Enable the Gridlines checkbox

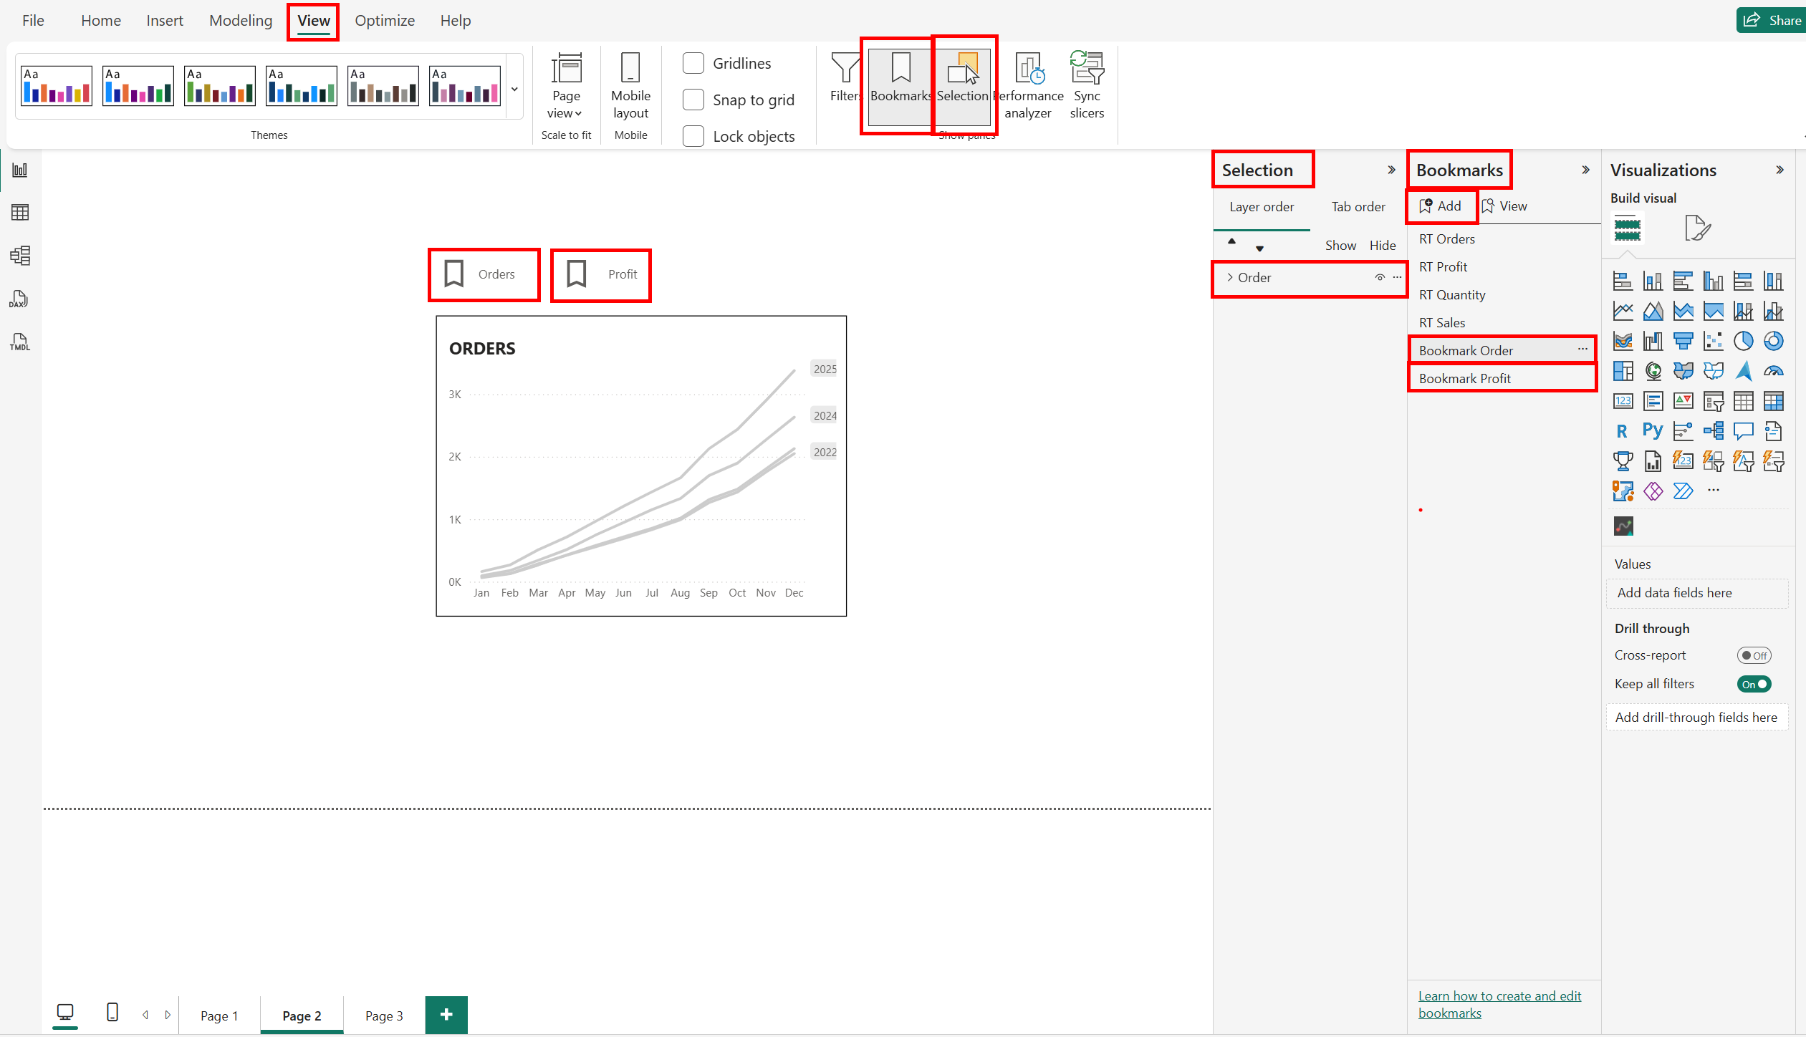pos(693,63)
